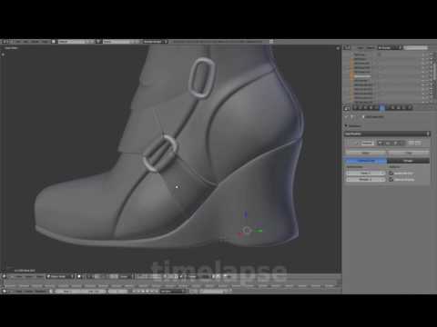Click the timeline End frame field
Screen dimensions: 437x327
94,291
